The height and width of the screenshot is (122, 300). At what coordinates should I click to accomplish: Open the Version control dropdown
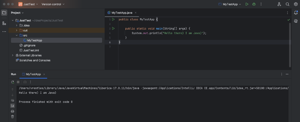click(x=53, y=4)
